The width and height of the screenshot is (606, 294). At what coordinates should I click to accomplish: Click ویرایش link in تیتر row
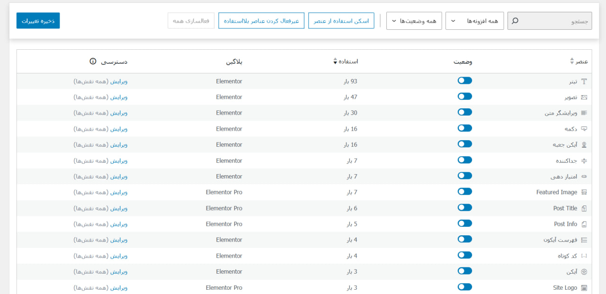coord(119,81)
